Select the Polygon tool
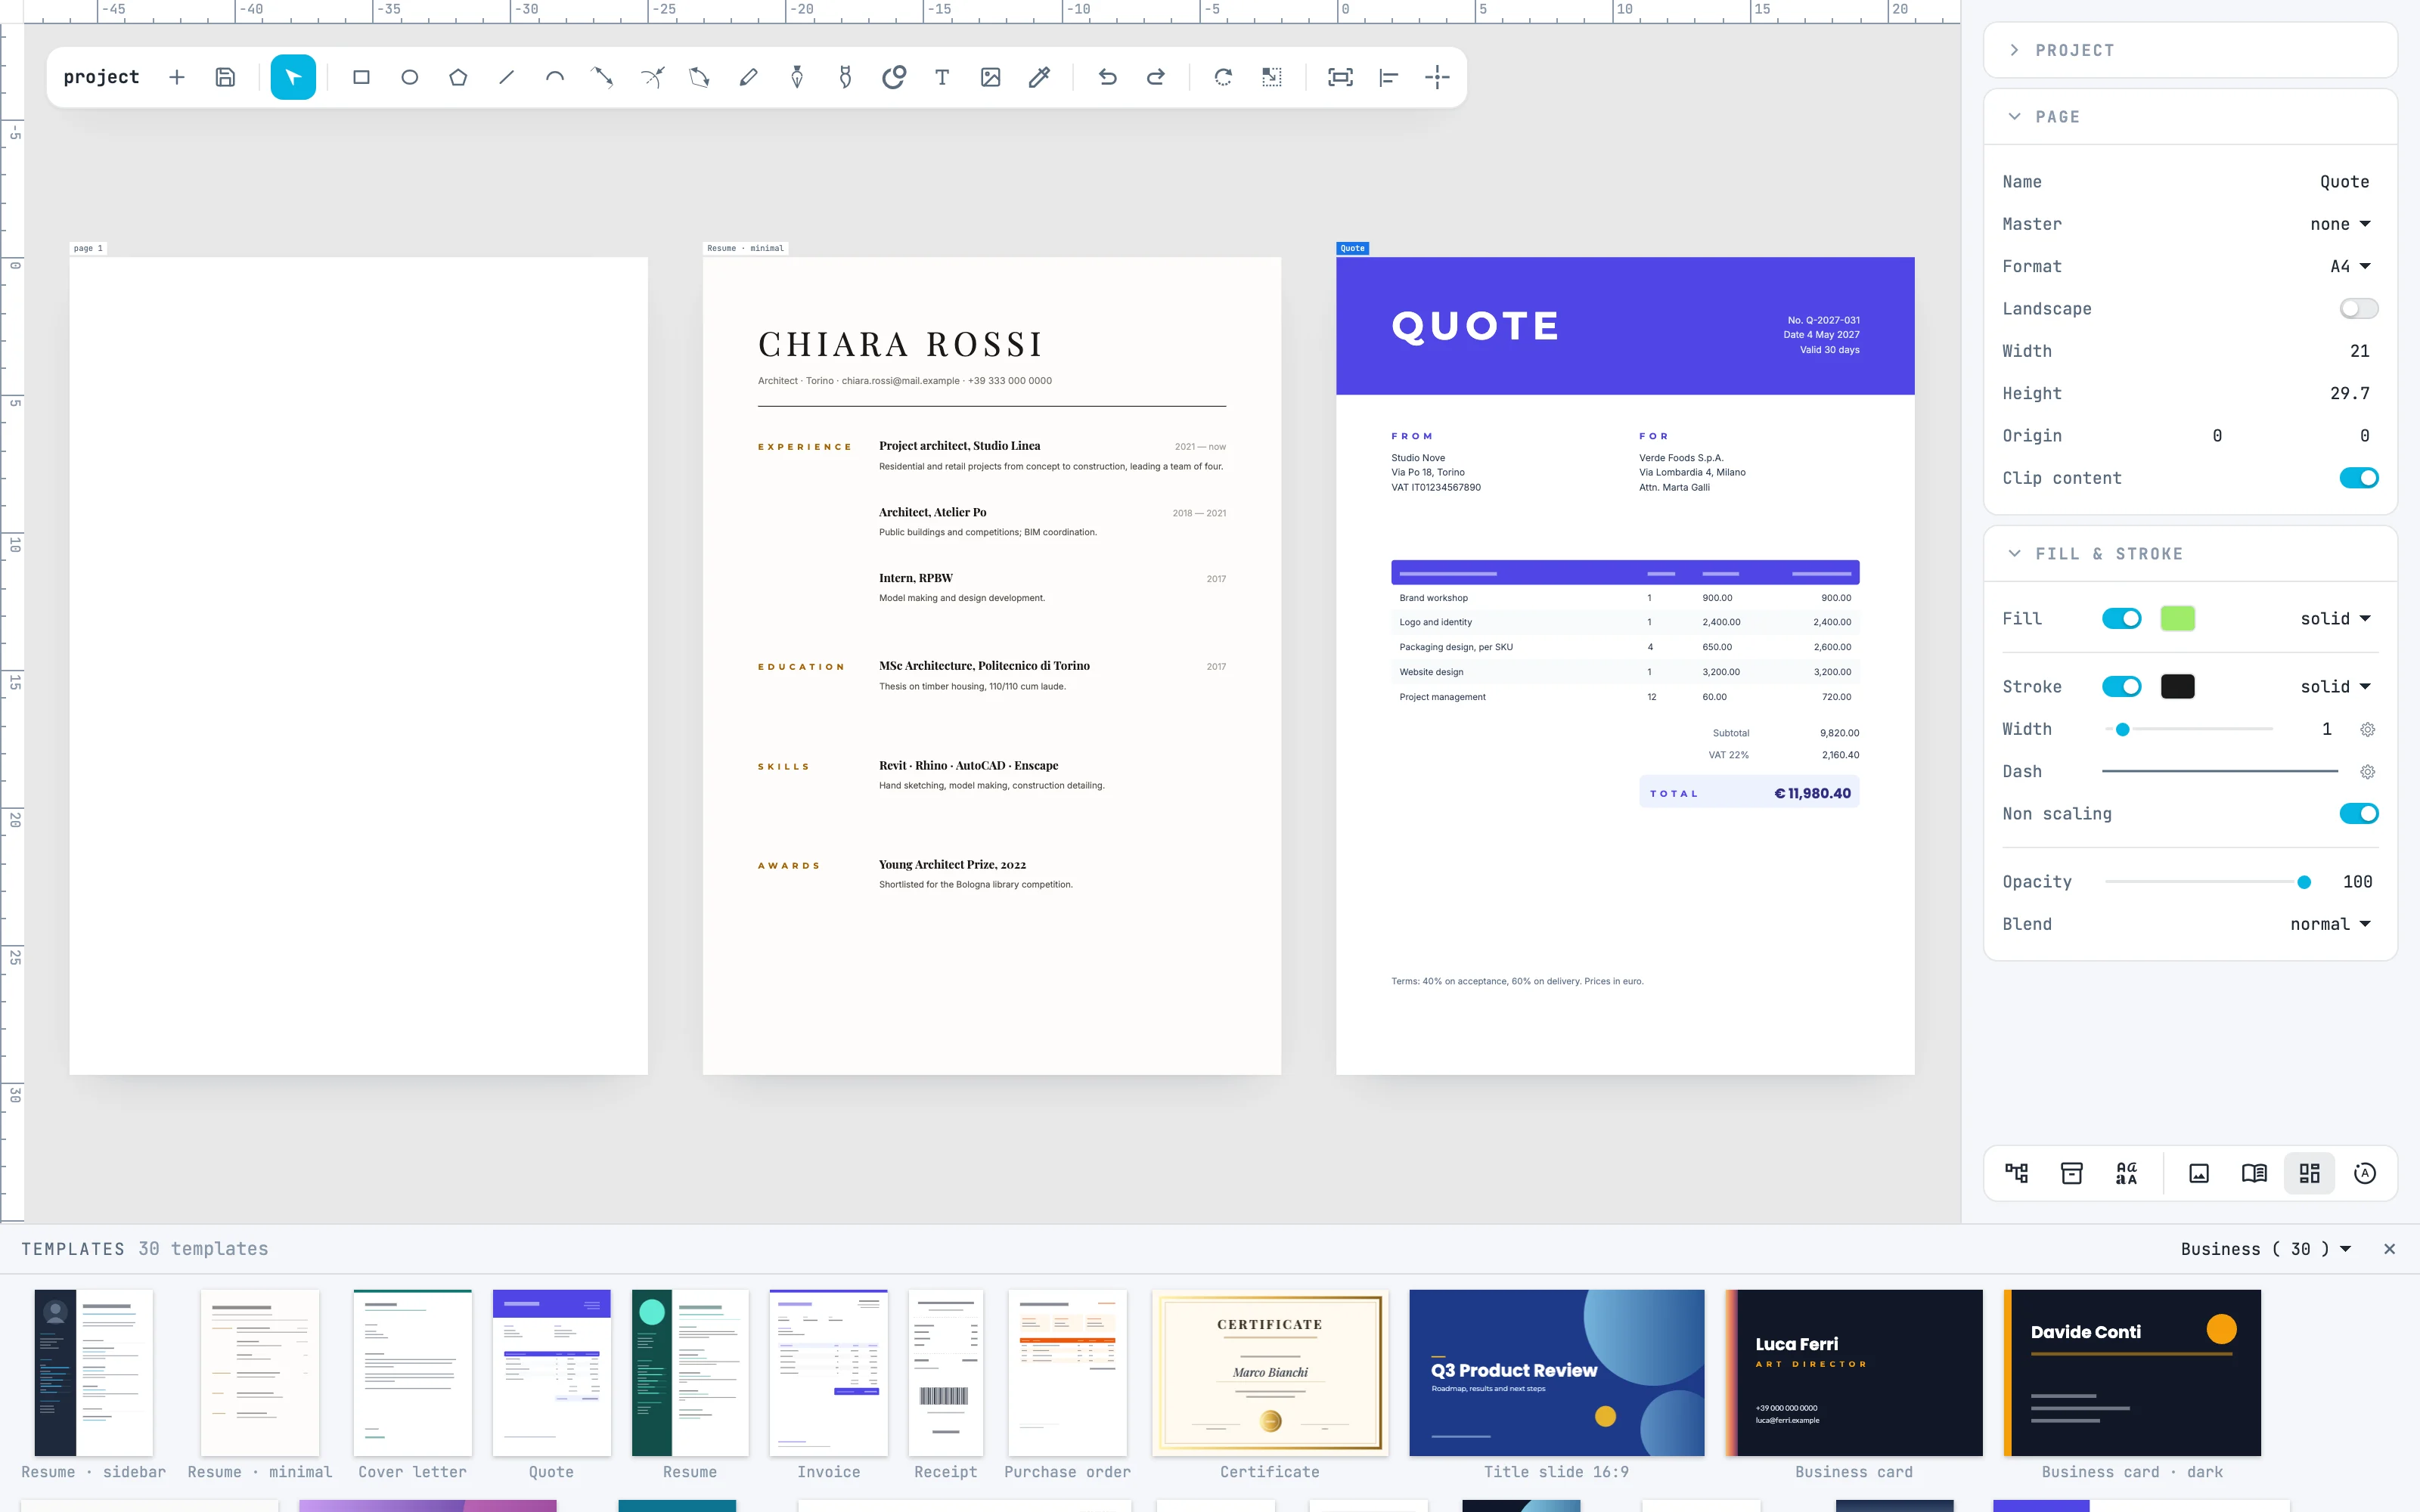Image resolution: width=2420 pixels, height=1512 pixels. pyautogui.click(x=458, y=77)
